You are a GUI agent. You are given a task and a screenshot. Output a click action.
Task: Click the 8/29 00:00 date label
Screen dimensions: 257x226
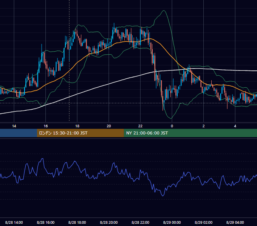172,222
